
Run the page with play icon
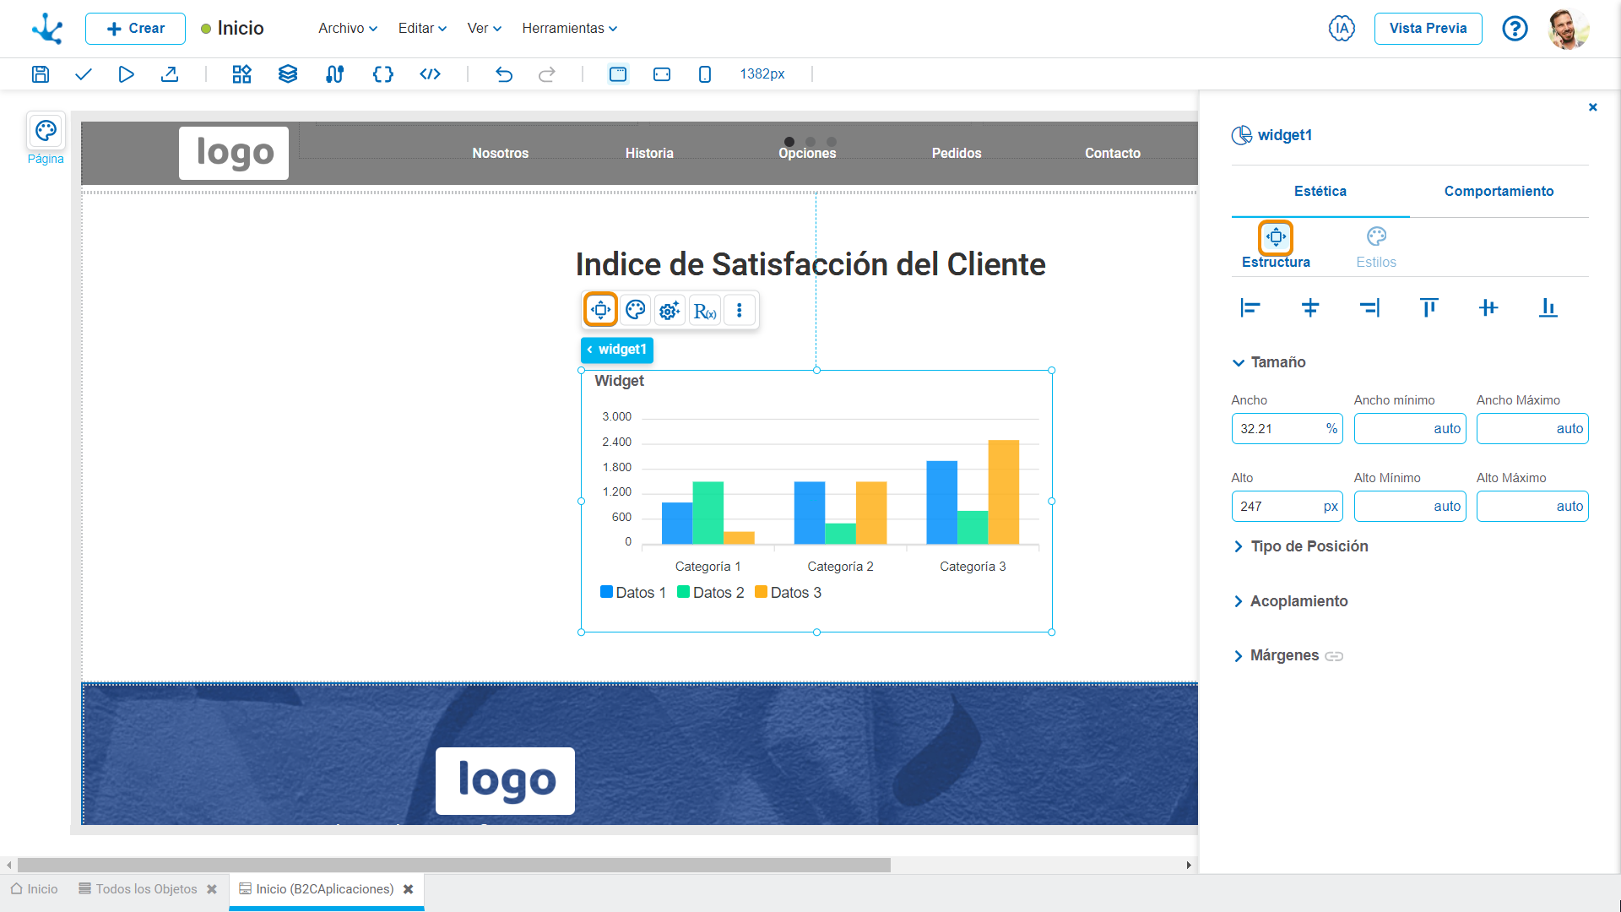(x=126, y=74)
